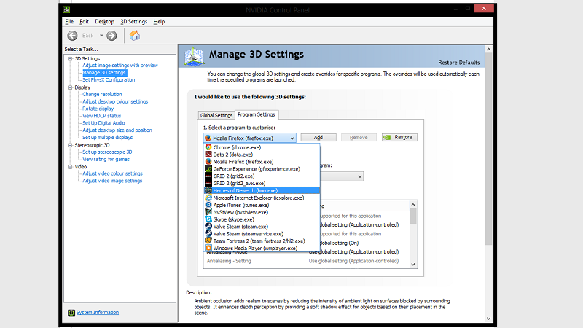Choose Skype (skype.exe) entry
Viewport: 583px width, 328px height.
pyautogui.click(x=262, y=219)
